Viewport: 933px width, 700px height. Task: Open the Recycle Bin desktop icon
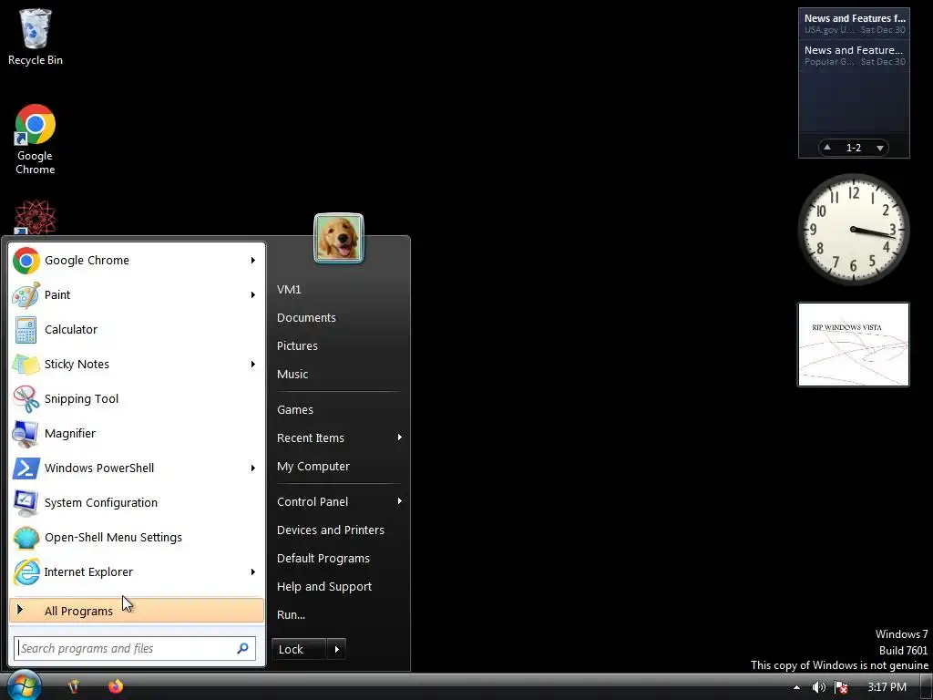pos(36,36)
